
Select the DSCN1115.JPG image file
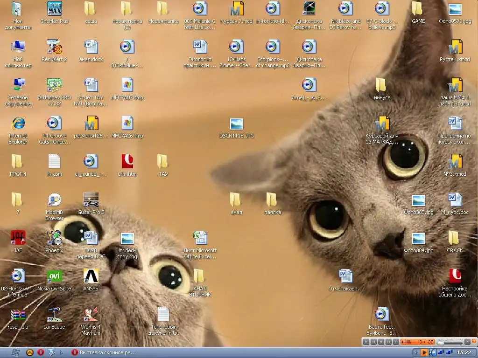tap(237, 124)
